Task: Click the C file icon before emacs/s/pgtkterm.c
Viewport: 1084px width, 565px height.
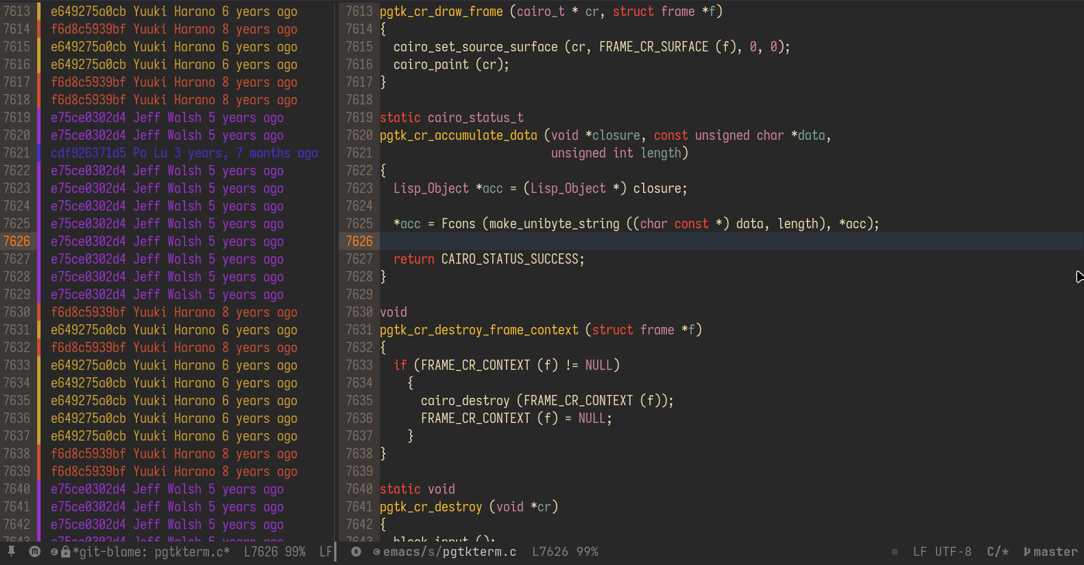Action: click(x=376, y=552)
